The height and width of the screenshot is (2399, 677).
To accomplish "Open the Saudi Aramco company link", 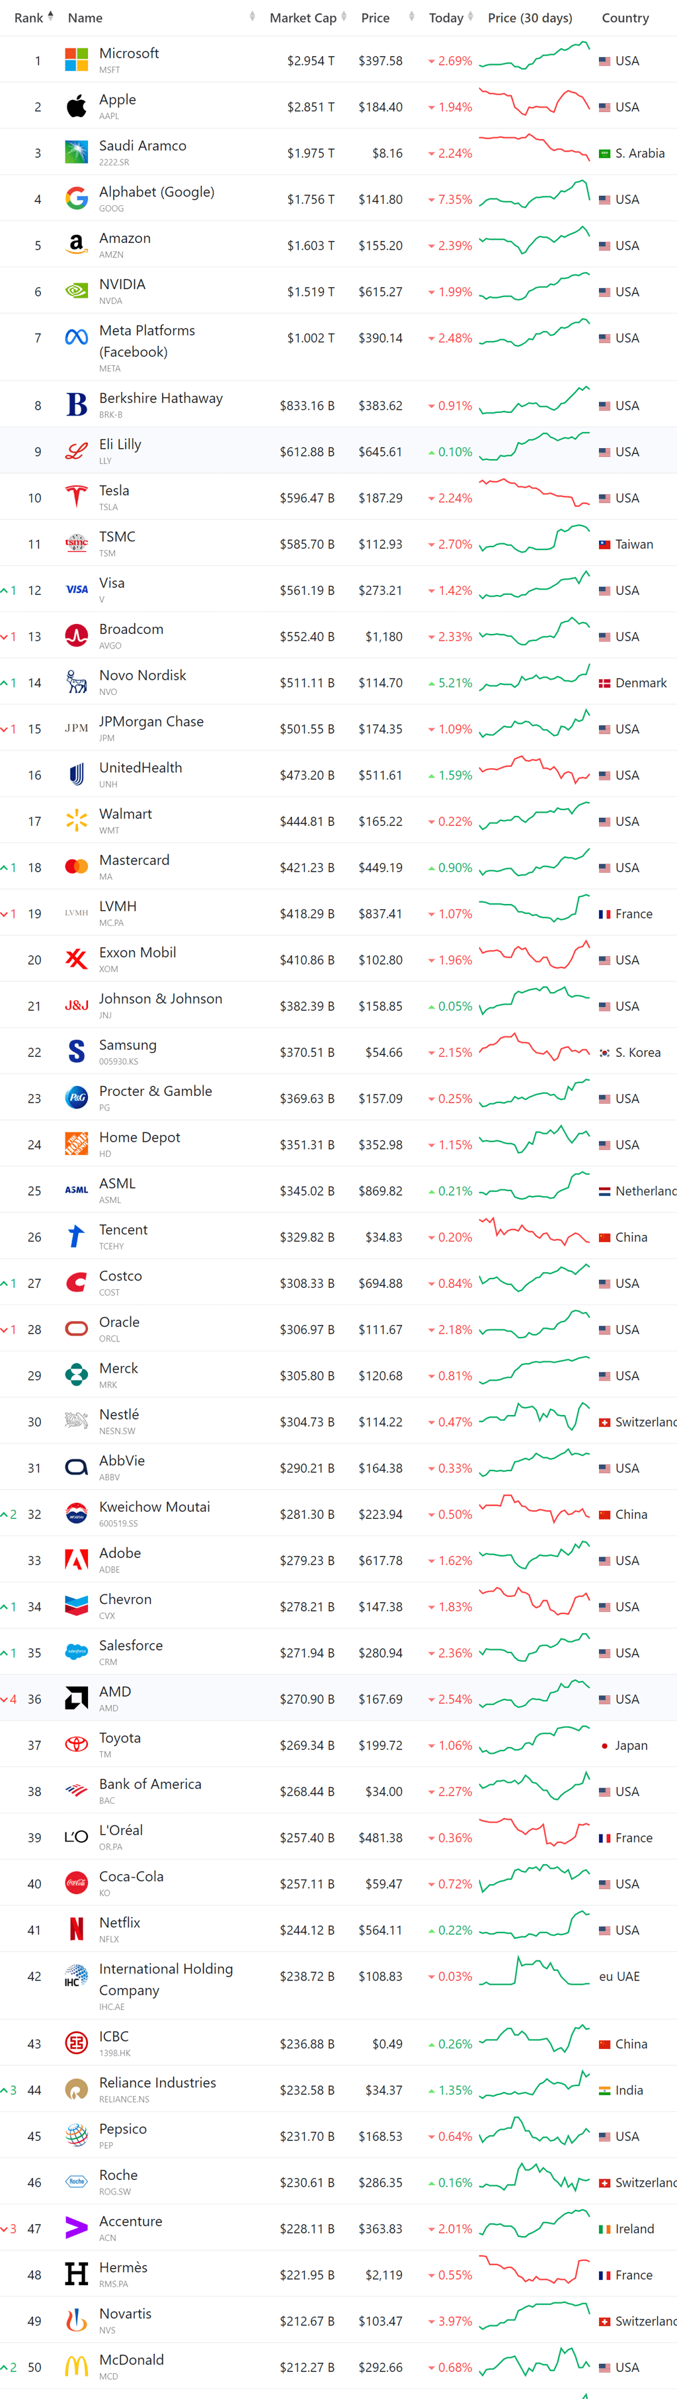I will (x=142, y=146).
